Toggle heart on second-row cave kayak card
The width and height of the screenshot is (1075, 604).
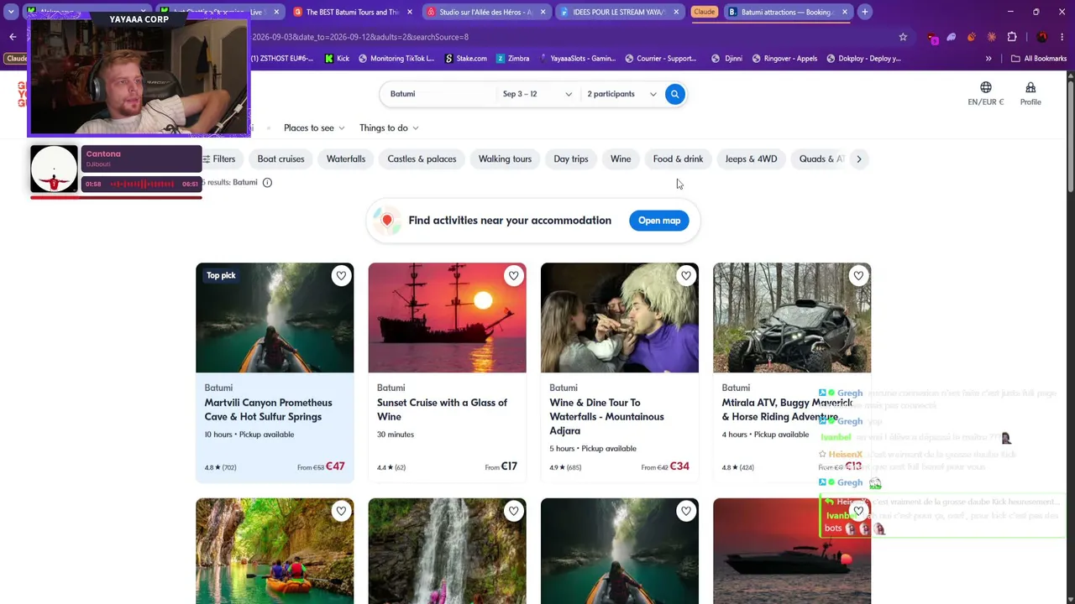pos(686,511)
